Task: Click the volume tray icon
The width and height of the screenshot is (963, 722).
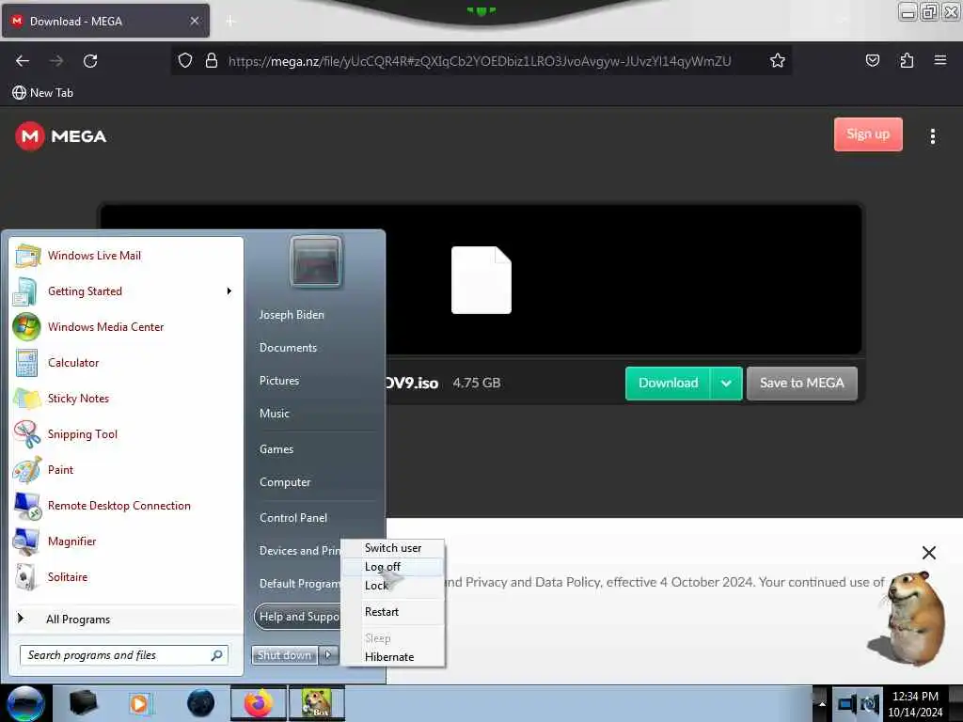Action: pos(870,704)
